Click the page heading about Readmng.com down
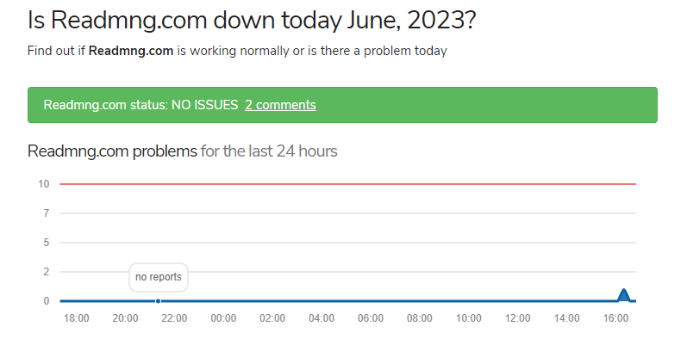Viewport: 687px width, 345px height. tap(252, 20)
